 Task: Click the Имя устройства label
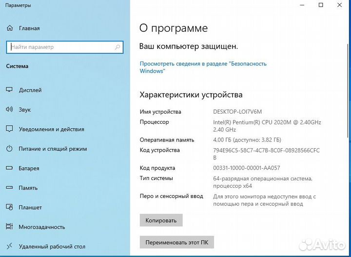(x=160, y=112)
